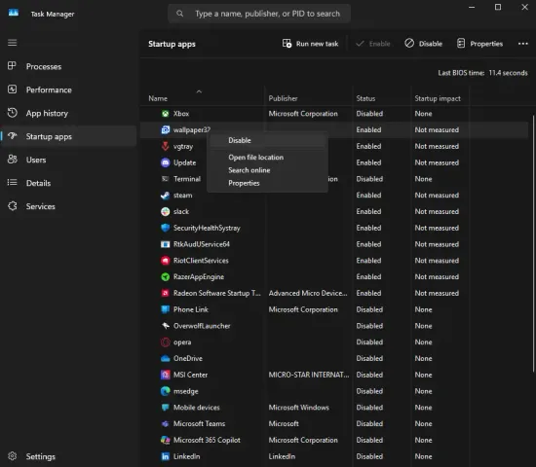Screen dimensions: 536x467
Task: Click the OverwolfLauncher icon
Action: pos(165,326)
